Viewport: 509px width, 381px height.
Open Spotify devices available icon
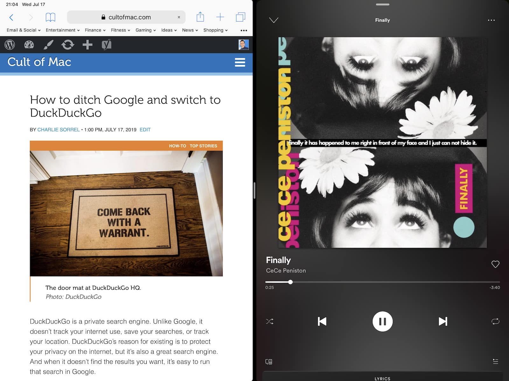click(x=269, y=362)
